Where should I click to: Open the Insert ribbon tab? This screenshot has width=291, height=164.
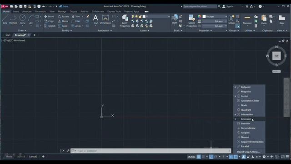[16, 11]
